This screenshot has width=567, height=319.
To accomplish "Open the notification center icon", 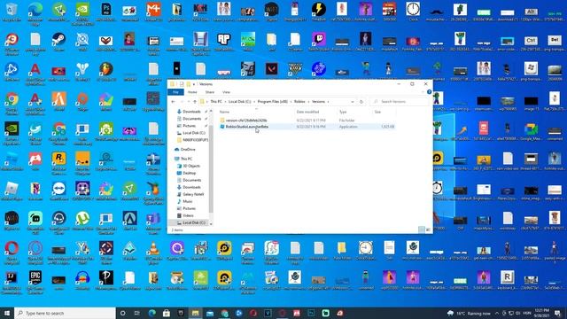I will [557, 313].
